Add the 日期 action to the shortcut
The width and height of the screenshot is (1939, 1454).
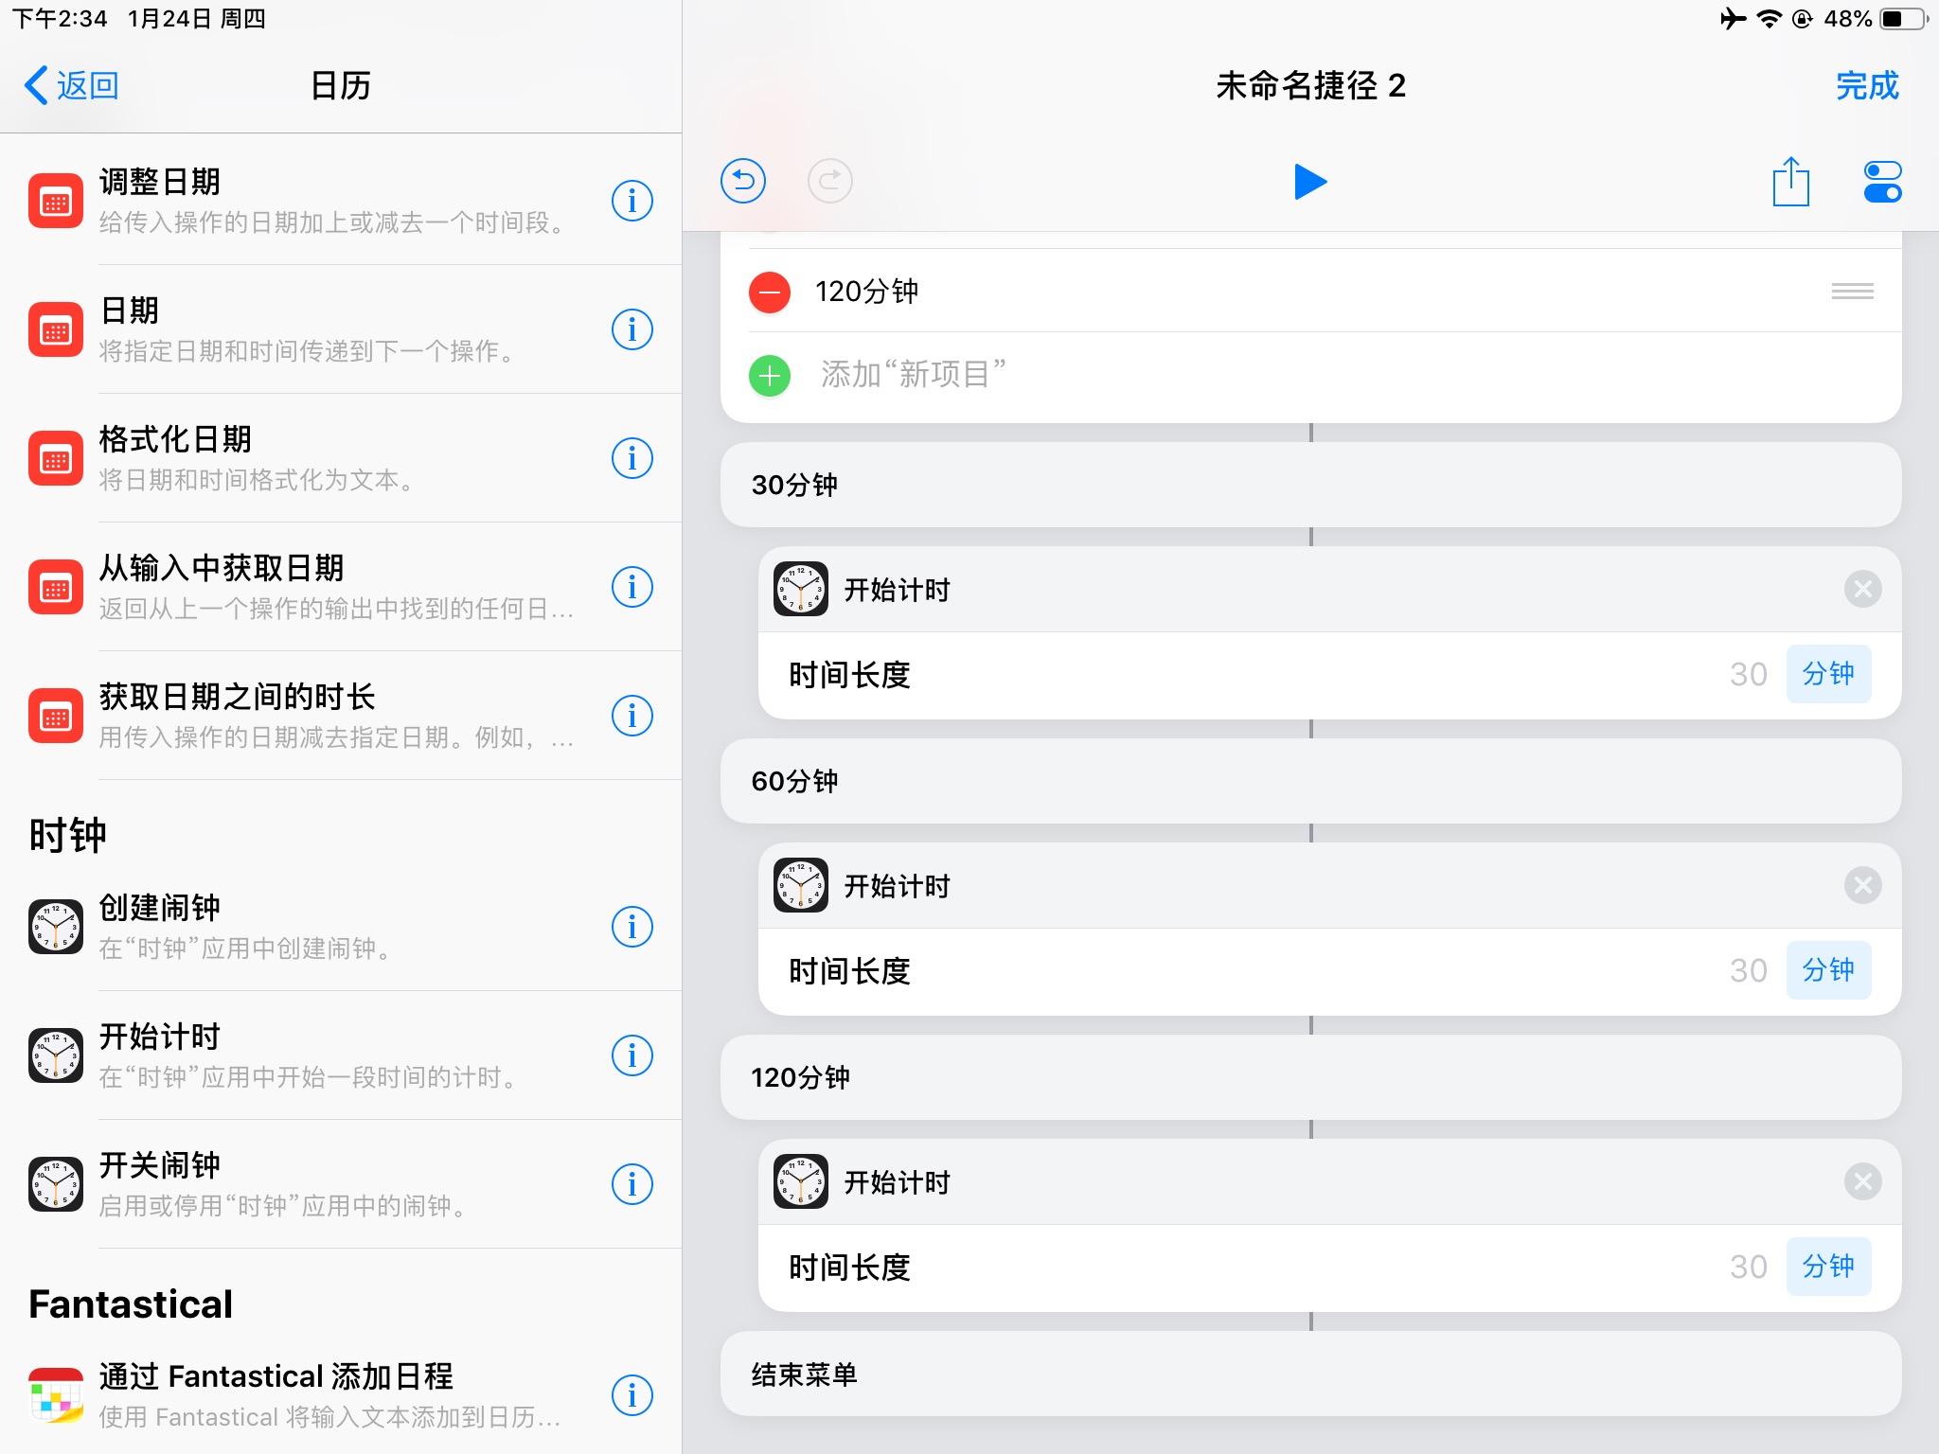tap(341, 329)
